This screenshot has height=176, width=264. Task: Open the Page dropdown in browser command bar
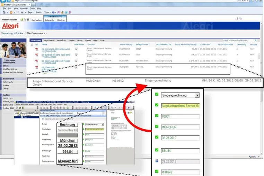[30, 12]
